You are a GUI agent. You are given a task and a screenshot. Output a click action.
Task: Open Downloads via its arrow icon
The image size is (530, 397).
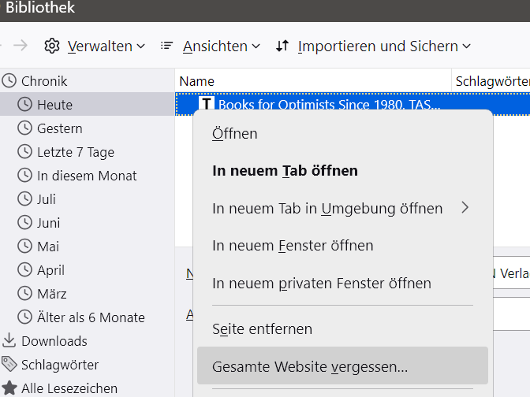9,341
